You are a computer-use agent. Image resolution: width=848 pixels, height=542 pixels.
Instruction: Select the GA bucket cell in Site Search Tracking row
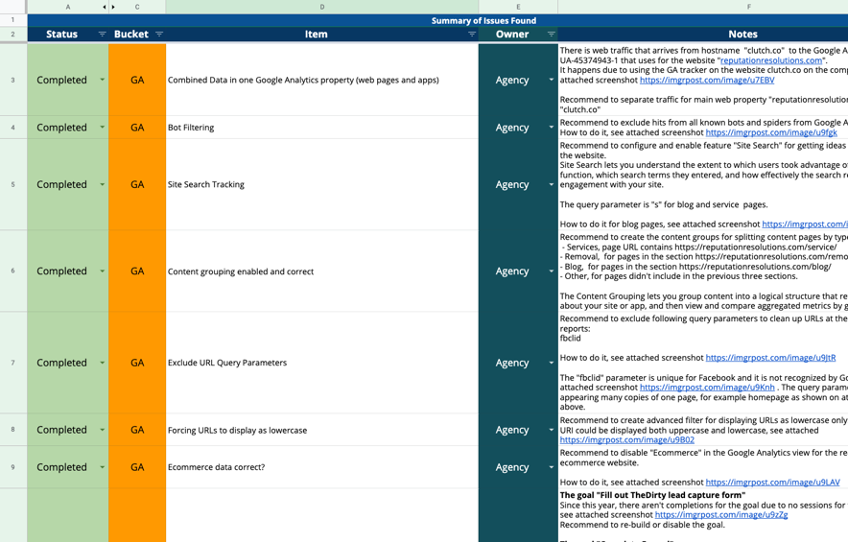[137, 184]
